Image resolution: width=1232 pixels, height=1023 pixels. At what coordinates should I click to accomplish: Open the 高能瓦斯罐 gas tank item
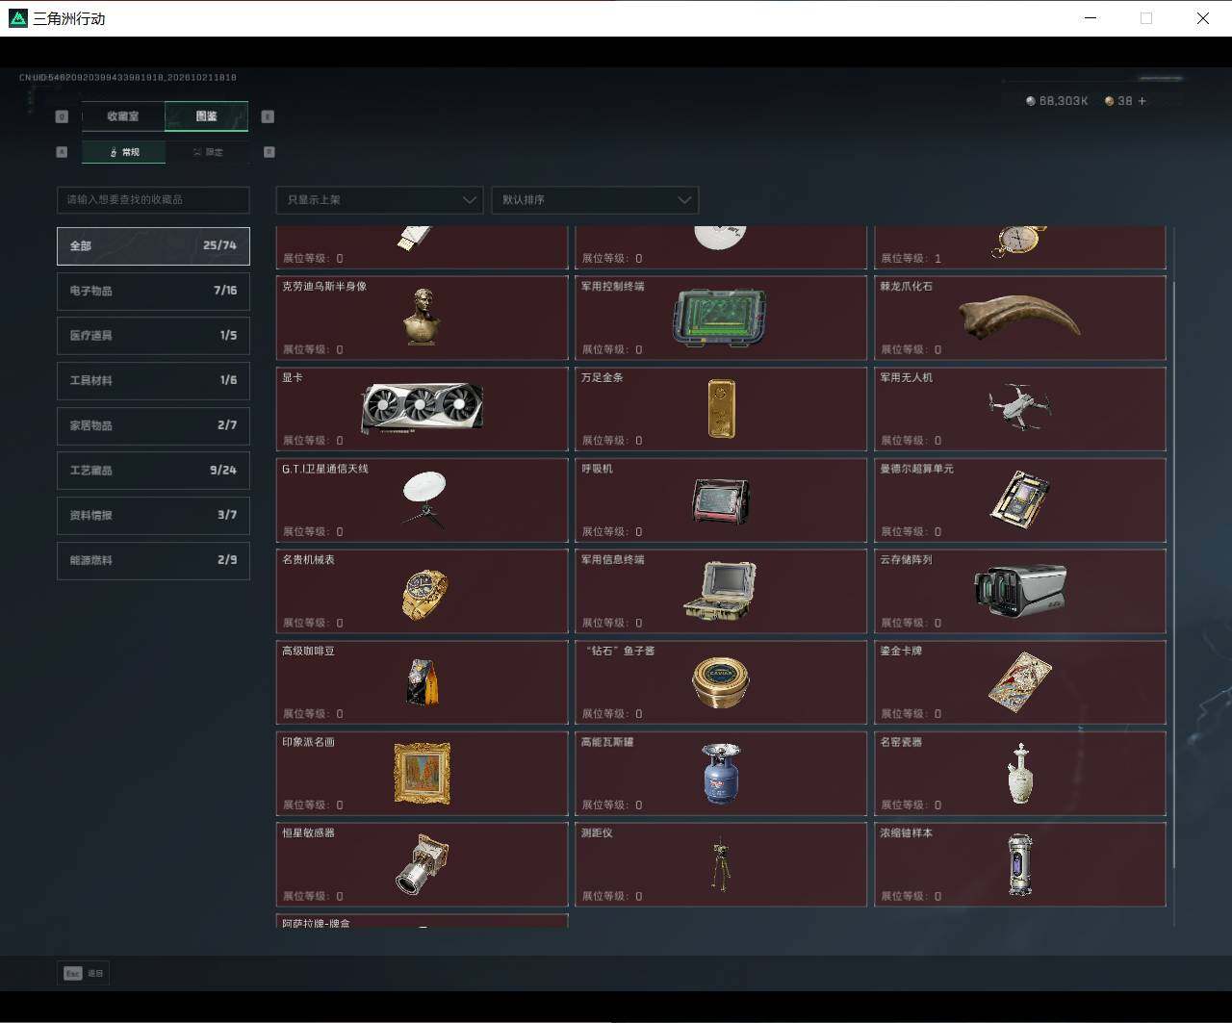(x=721, y=774)
